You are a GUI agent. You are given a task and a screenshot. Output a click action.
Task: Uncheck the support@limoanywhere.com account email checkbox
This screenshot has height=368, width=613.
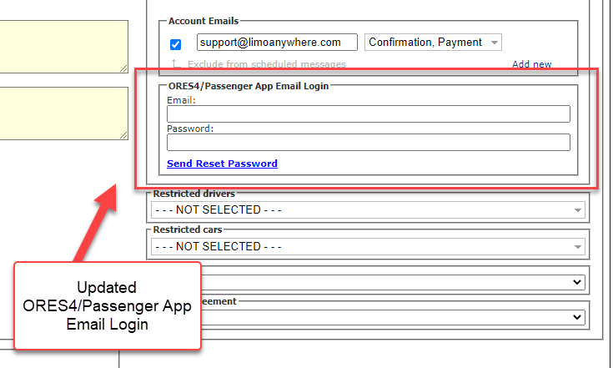(176, 45)
